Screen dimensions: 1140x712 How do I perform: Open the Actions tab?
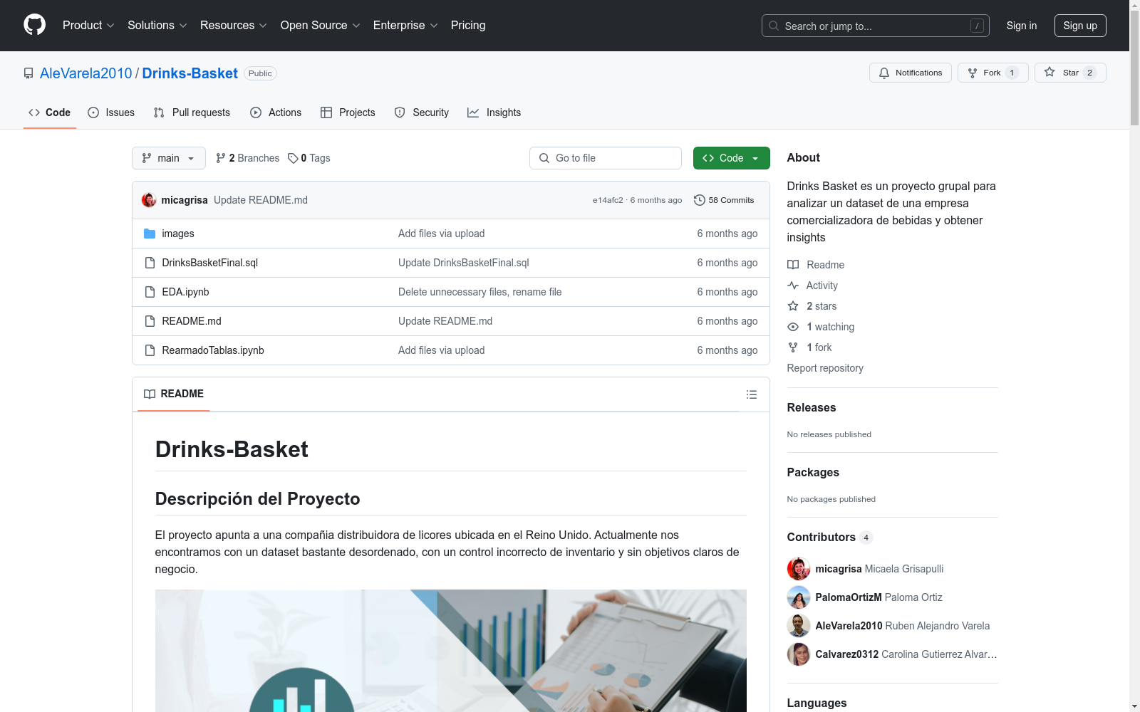coord(276,112)
